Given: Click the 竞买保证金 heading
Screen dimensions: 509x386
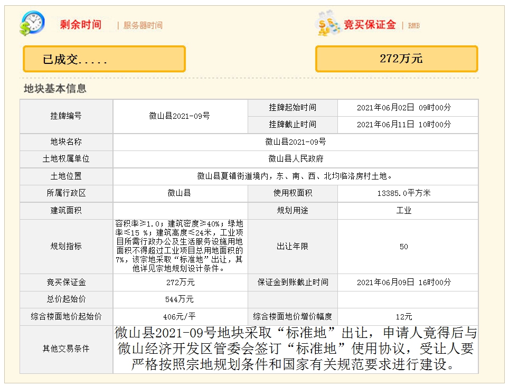Looking at the screenshot, I should coord(370,25).
